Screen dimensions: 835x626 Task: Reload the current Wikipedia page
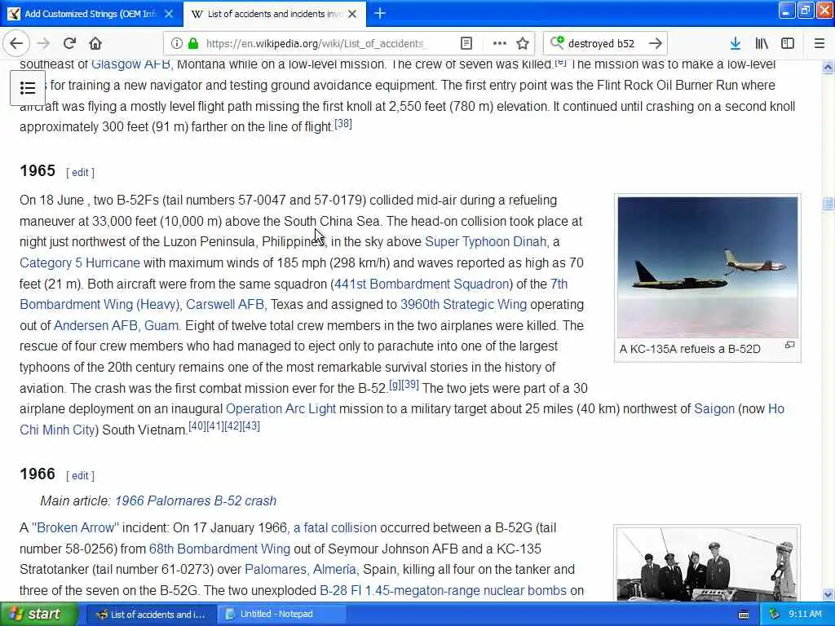pos(69,43)
